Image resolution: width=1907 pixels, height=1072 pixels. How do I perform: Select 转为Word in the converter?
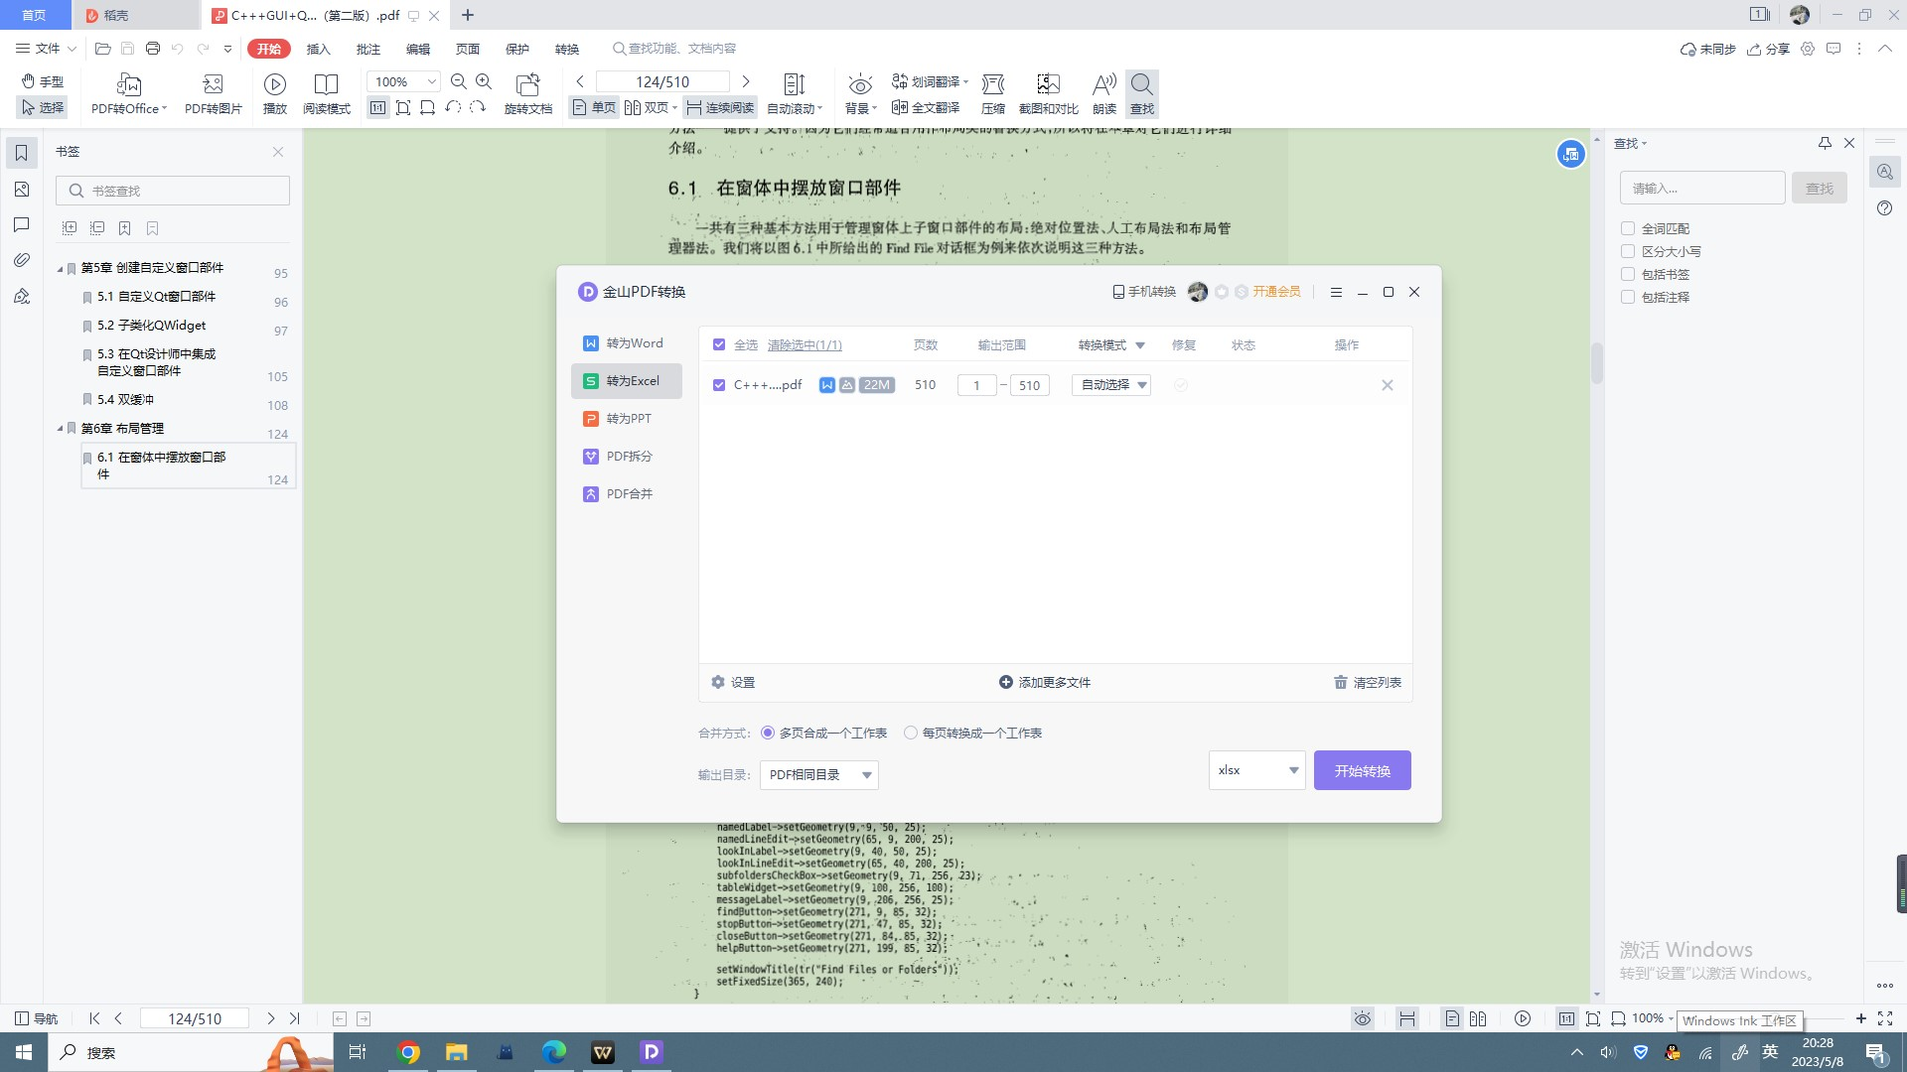(626, 343)
